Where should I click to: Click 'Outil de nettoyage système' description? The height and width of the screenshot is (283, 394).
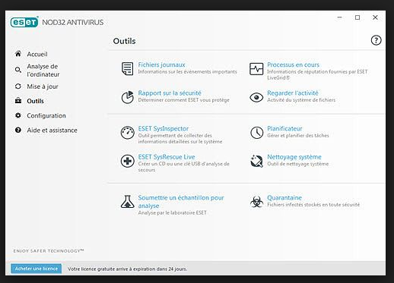[x=298, y=164]
